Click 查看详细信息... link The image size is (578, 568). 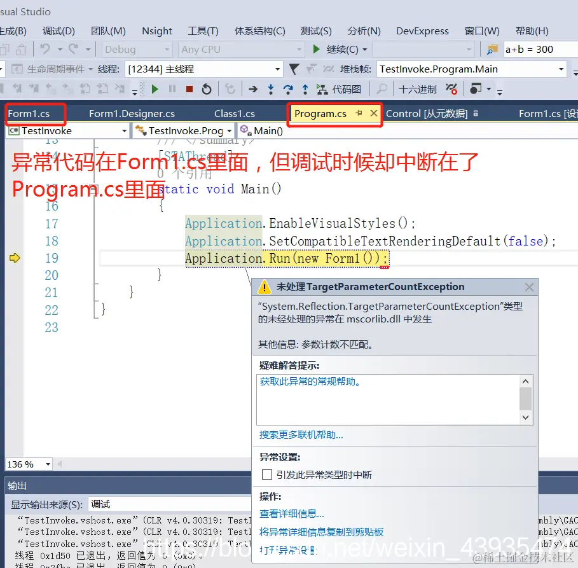[x=292, y=513]
